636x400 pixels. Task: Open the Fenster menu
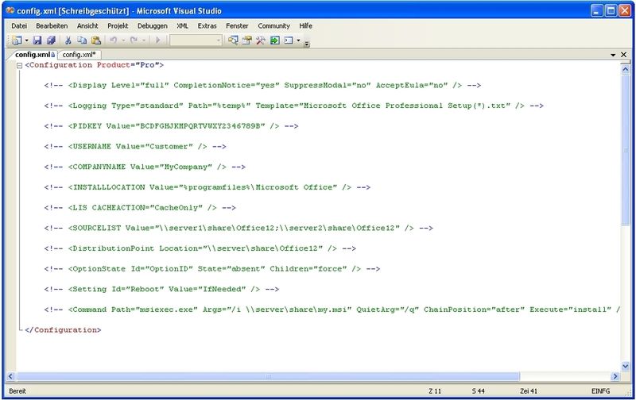237,25
